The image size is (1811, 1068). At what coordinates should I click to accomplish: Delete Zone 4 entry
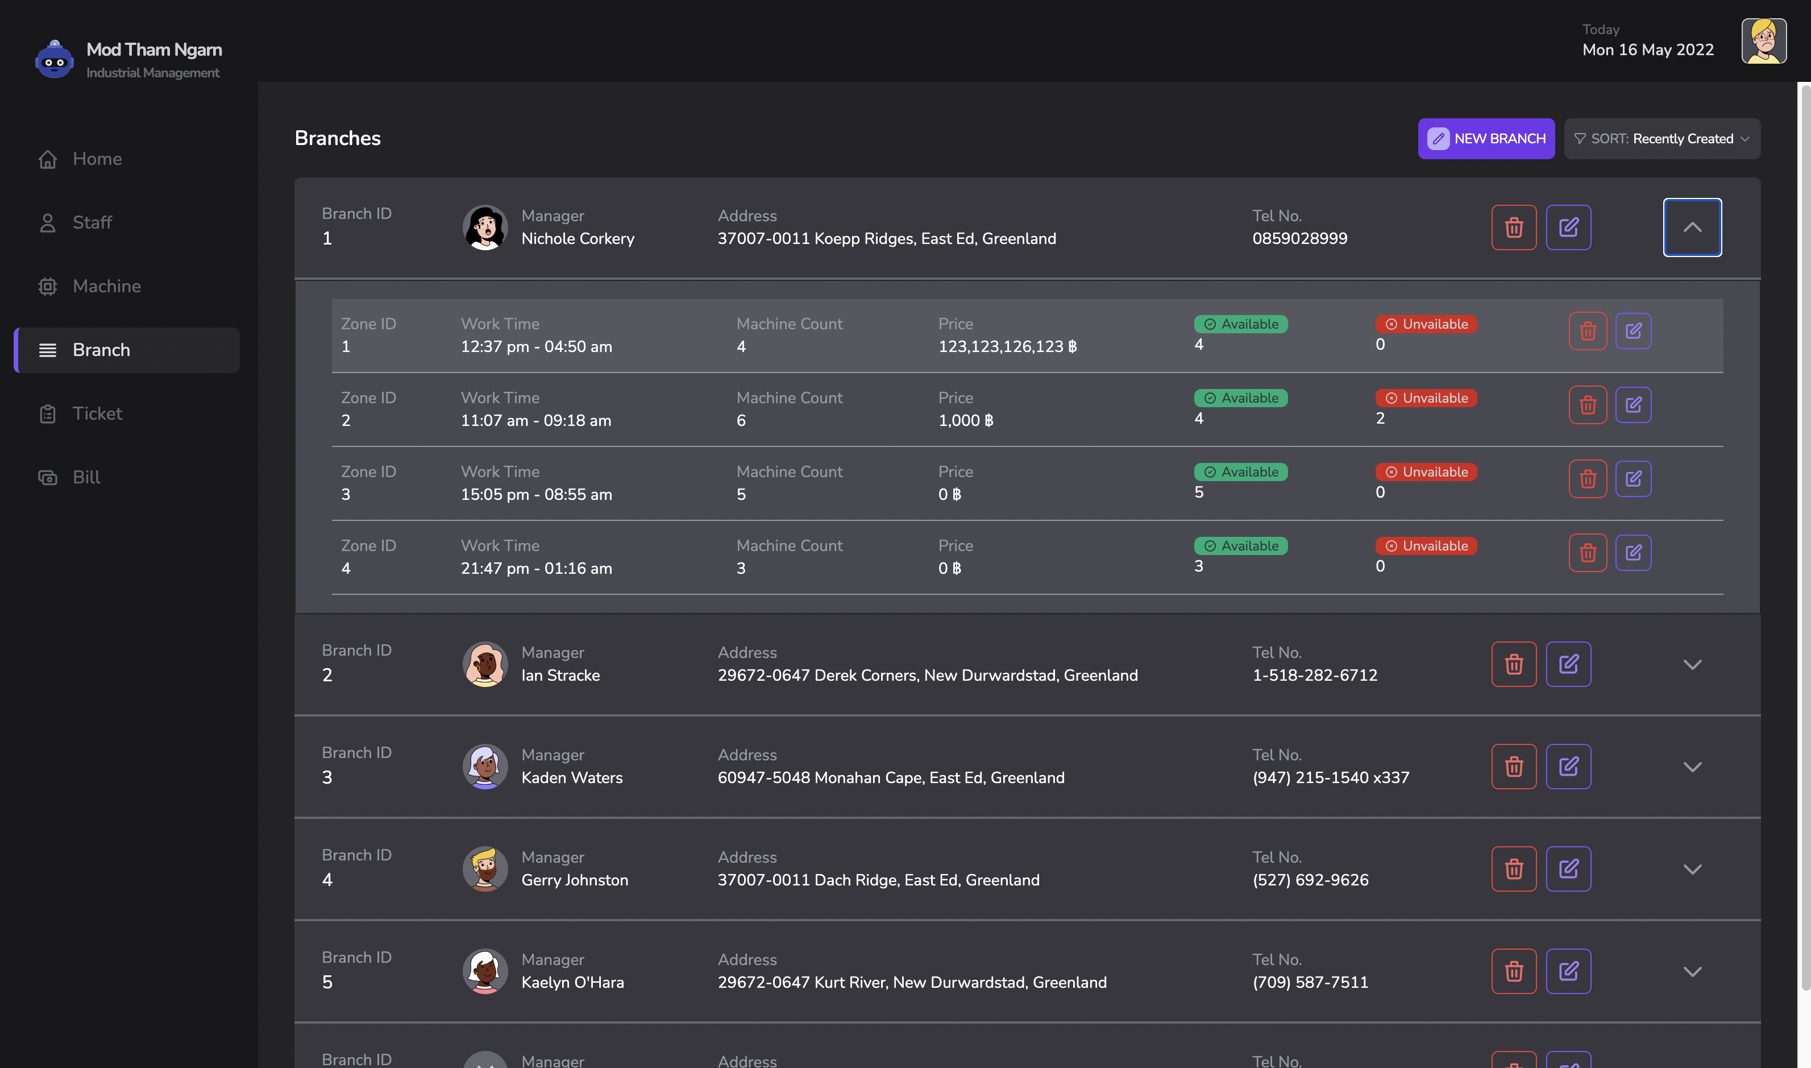click(x=1587, y=553)
